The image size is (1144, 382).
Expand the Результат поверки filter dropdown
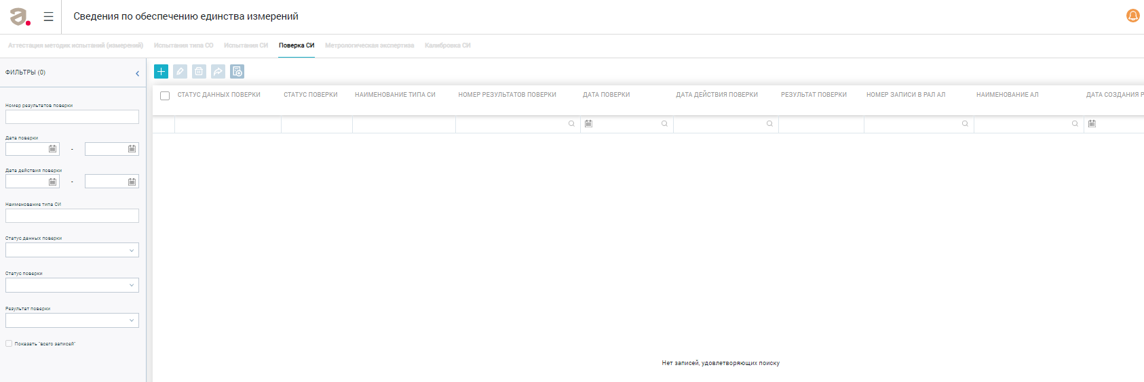(x=72, y=321)
